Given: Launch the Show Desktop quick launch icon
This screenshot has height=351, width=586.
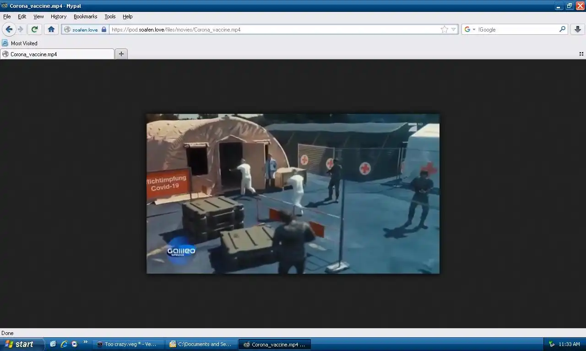Looking at the screenshot, I should (53, 344).
